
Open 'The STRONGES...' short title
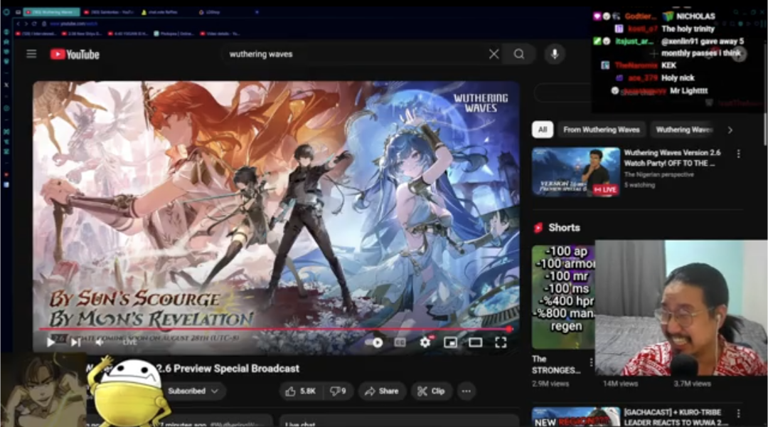pos(556,364)
